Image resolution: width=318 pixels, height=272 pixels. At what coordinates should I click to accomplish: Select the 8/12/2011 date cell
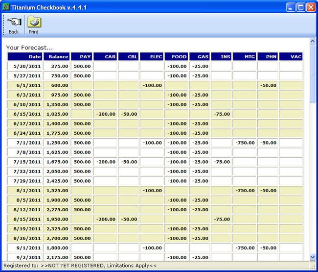(25, 209)
